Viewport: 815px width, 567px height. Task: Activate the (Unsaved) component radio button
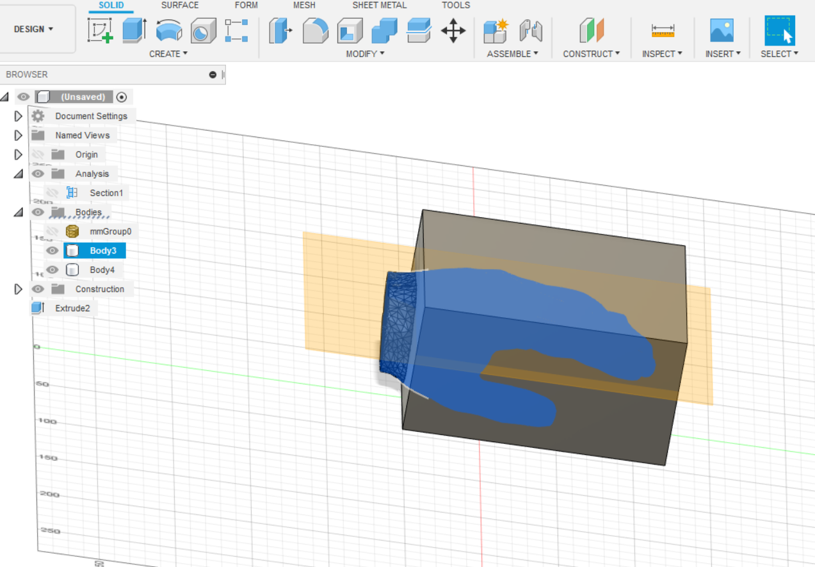pos(122,97)
